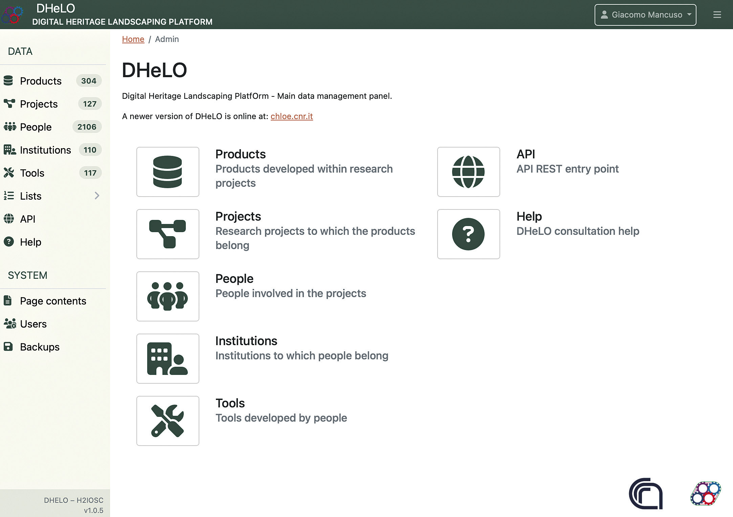Click the Home breadcrumb link
This screenshot has height=517, width=733.
click(x=133, y=39)
